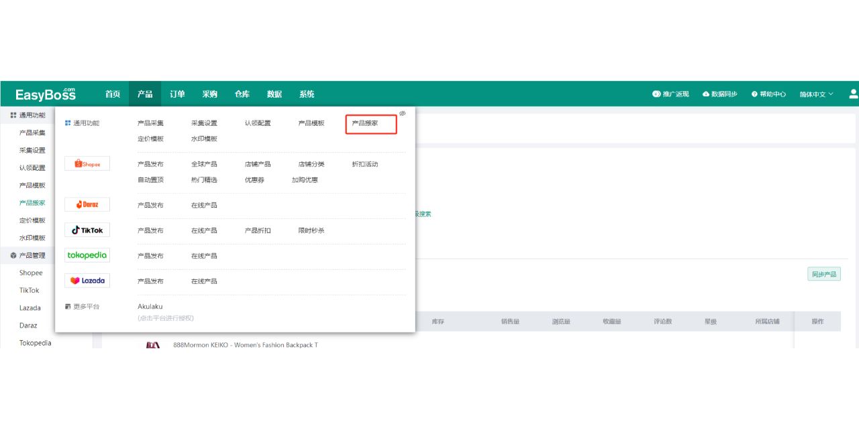This screenshot has width=859, height=428.
Task: Click the Daraz platform logo
Action: coord(87,204)
